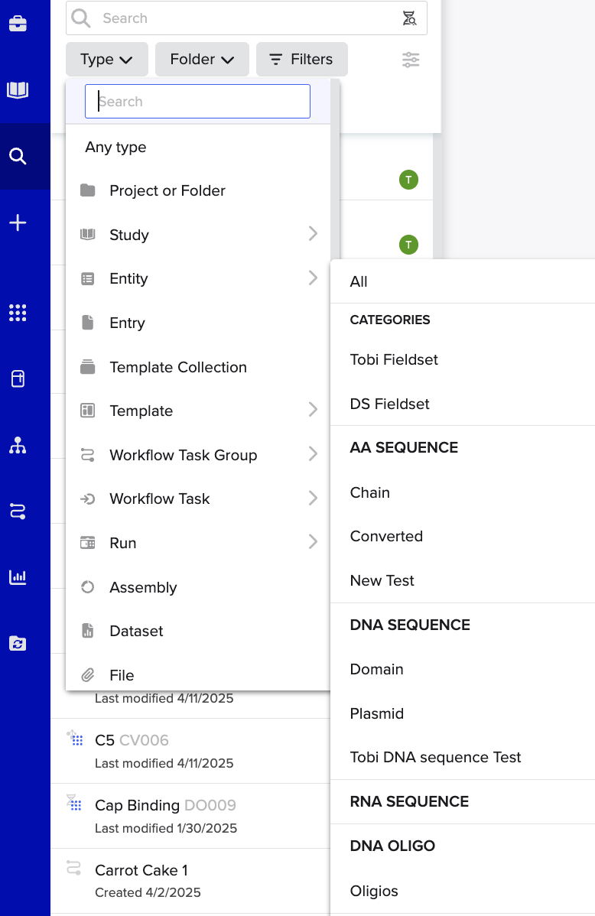Expand the Workflow Task Group submenu

tap(313, 454)
